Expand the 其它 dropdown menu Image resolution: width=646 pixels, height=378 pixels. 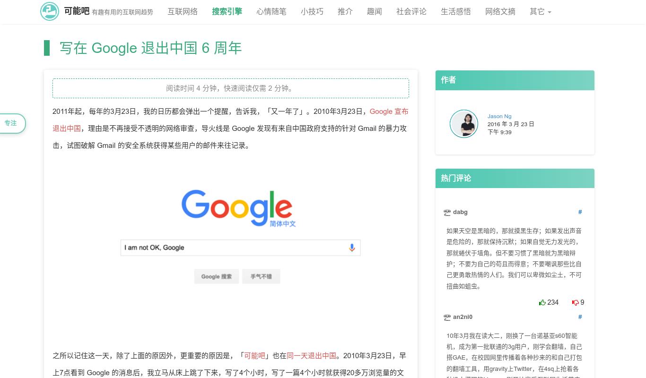click(540, 12)
